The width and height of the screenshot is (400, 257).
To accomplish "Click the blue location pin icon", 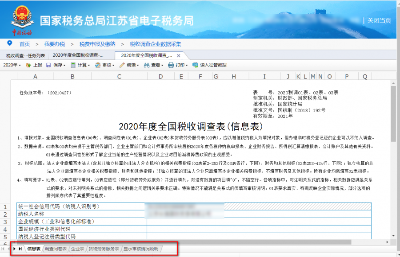I will pyautogui.click(x=10, y=43).
